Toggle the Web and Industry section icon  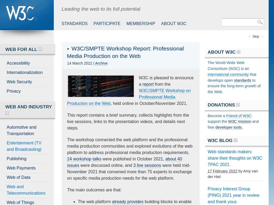[x=7, y=113]
